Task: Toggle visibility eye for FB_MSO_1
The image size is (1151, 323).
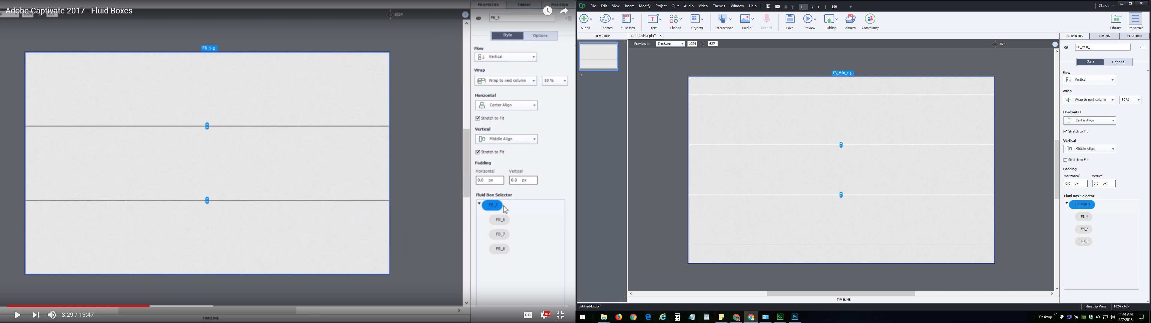Action: coord(1066,47)
